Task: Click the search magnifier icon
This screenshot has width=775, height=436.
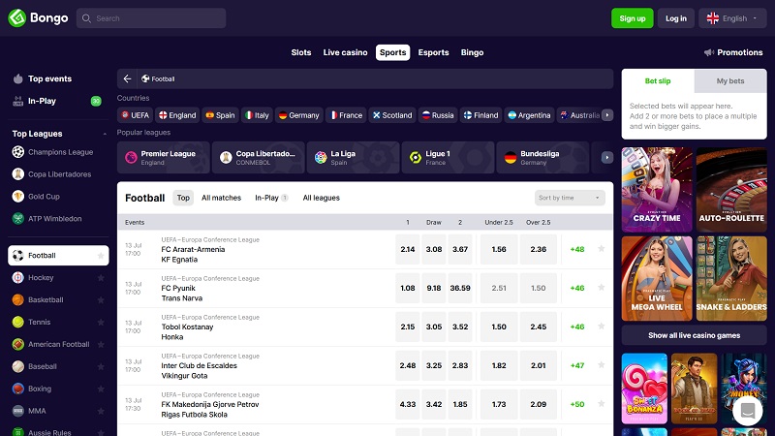Action: coord(86,18)
